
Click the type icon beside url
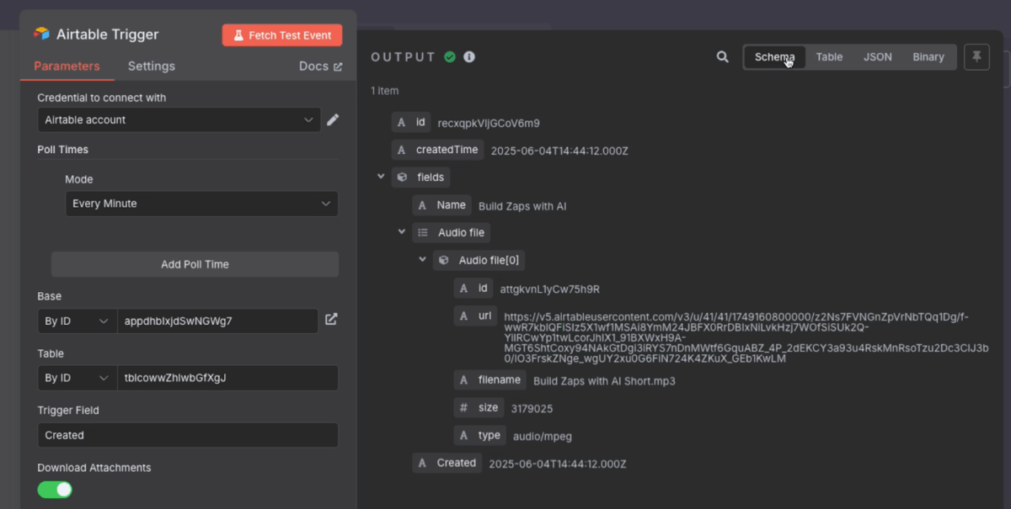point(463,316)
